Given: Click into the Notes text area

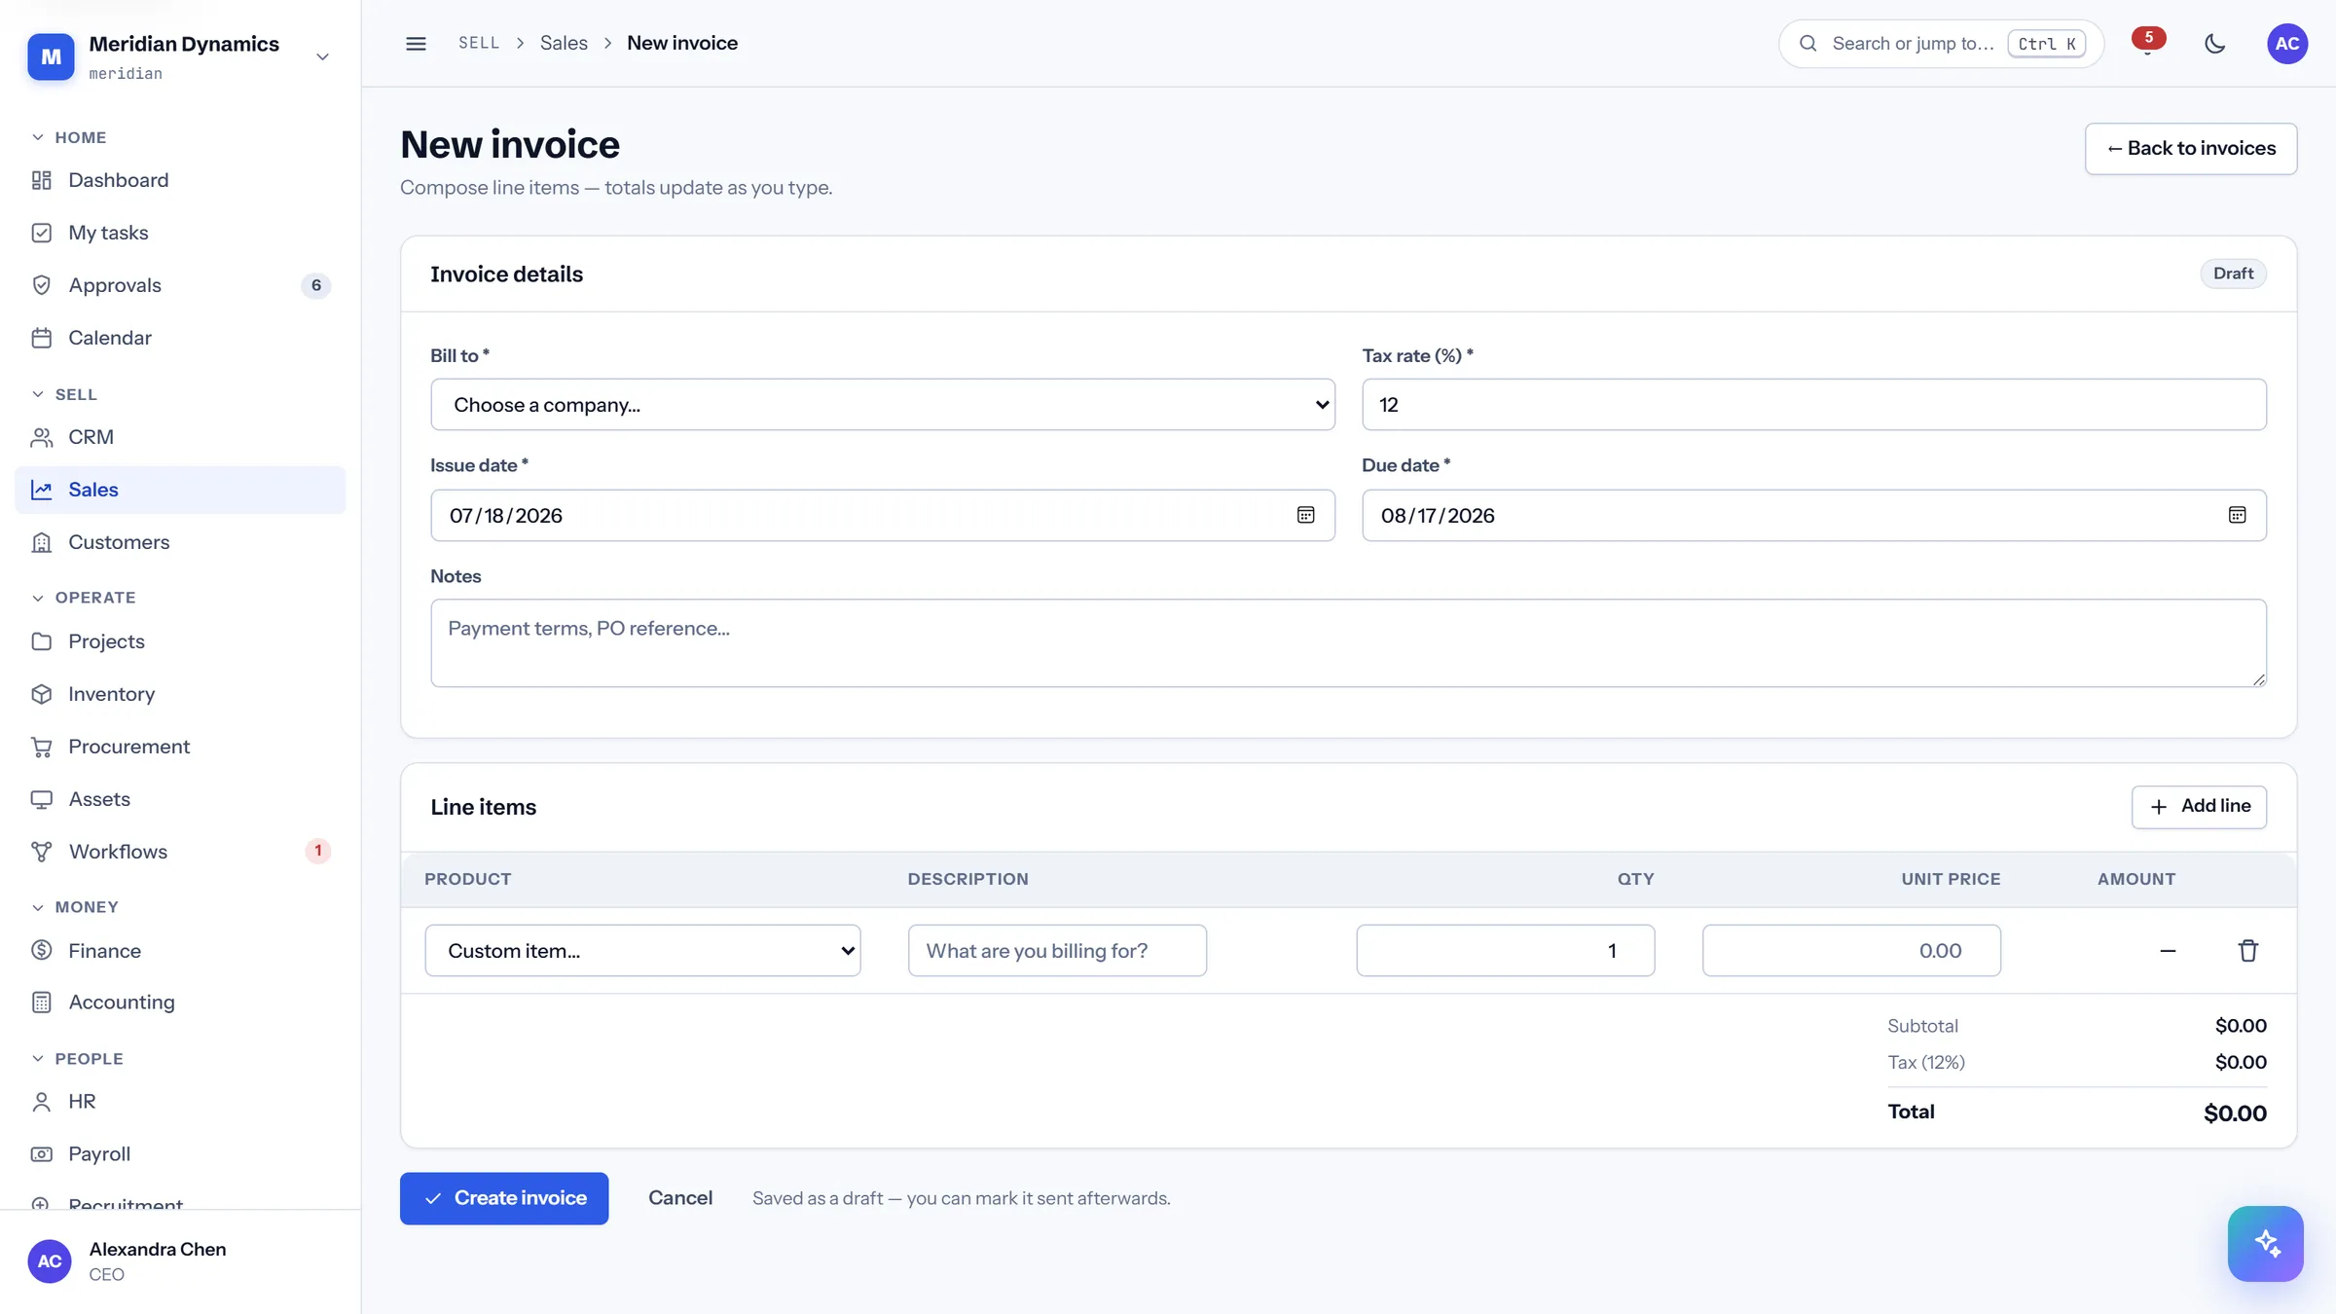Looking at the screenshot, I should click(x=1348, y=642).
